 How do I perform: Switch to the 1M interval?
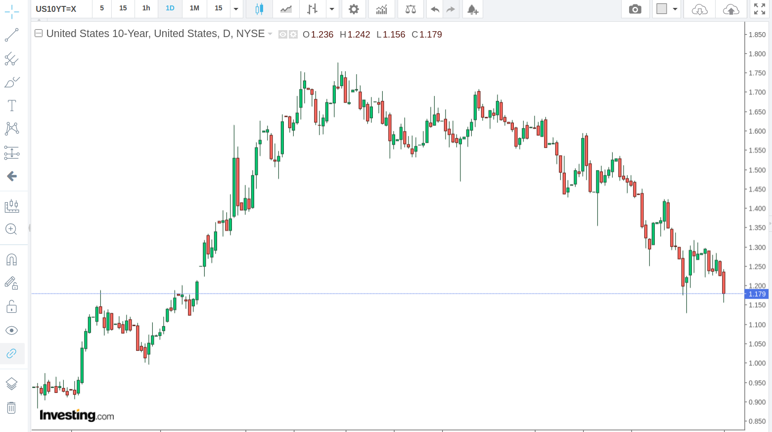pos(194,8)
